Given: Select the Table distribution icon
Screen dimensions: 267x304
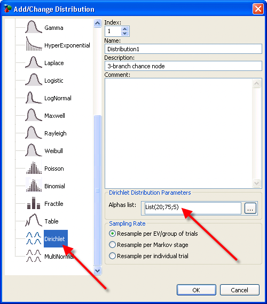Looking at the screenshot, I should coord(34,220).
